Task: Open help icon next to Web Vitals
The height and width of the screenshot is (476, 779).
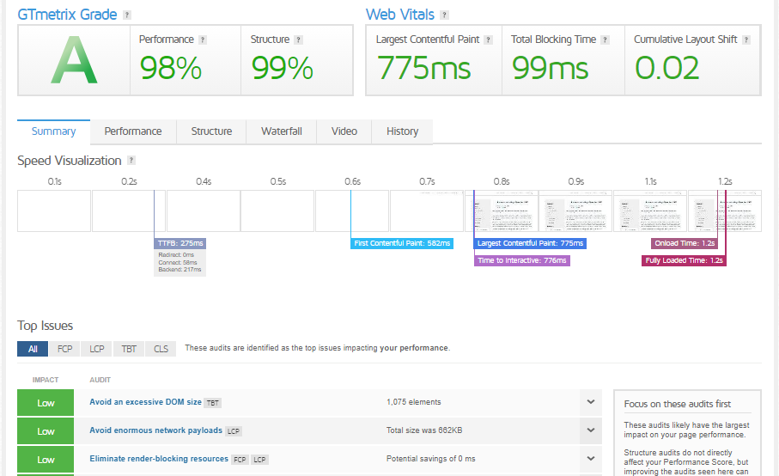Action: coord(445,15)
